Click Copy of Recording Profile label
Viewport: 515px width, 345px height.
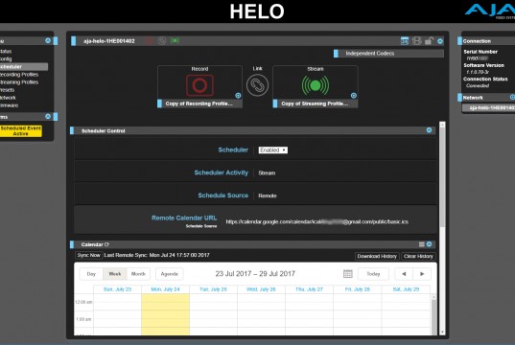click(199, 103)
